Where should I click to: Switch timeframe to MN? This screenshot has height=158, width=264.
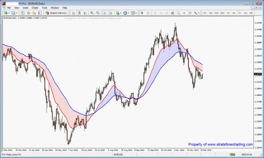coord(251,13)
